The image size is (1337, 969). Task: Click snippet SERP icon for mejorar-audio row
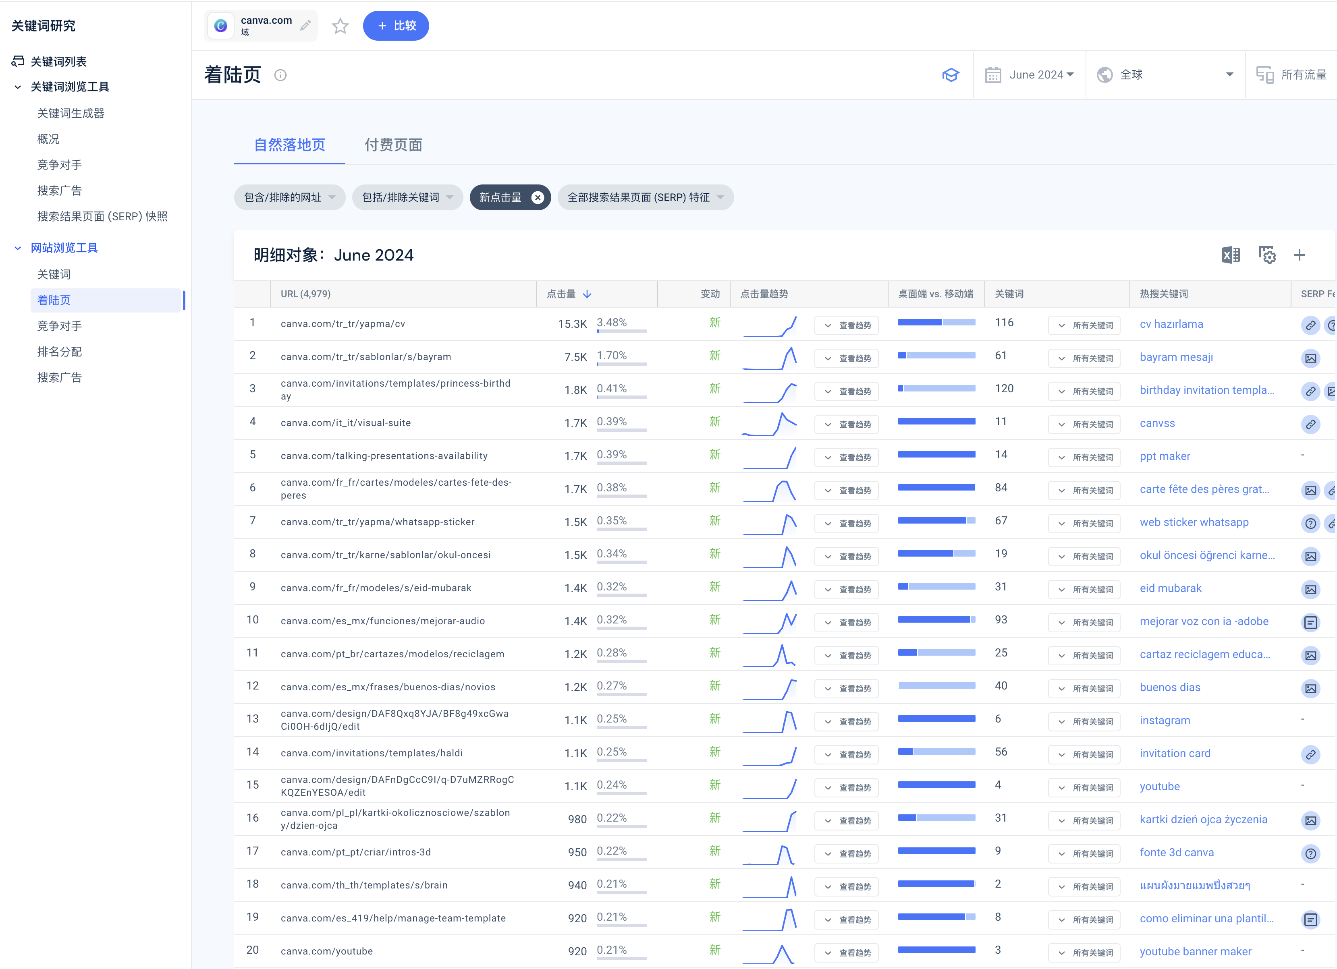(1310, 622)
